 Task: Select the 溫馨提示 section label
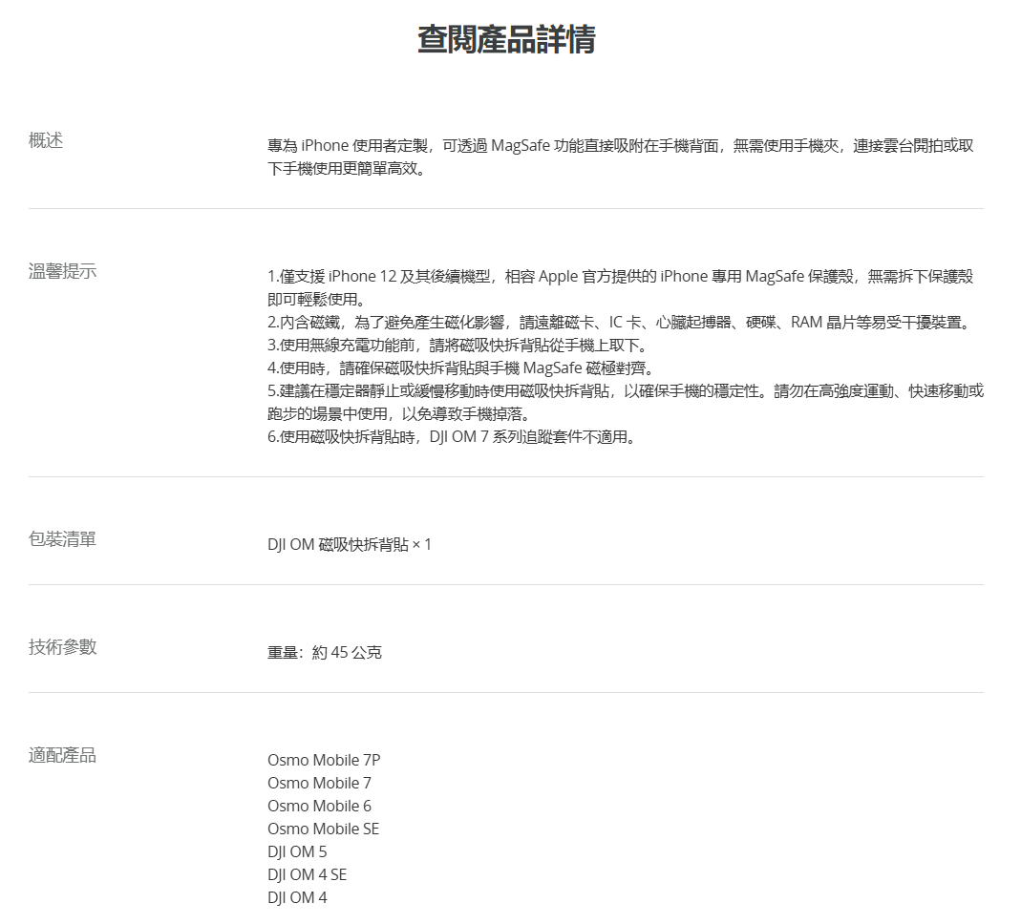click(62, 271)
